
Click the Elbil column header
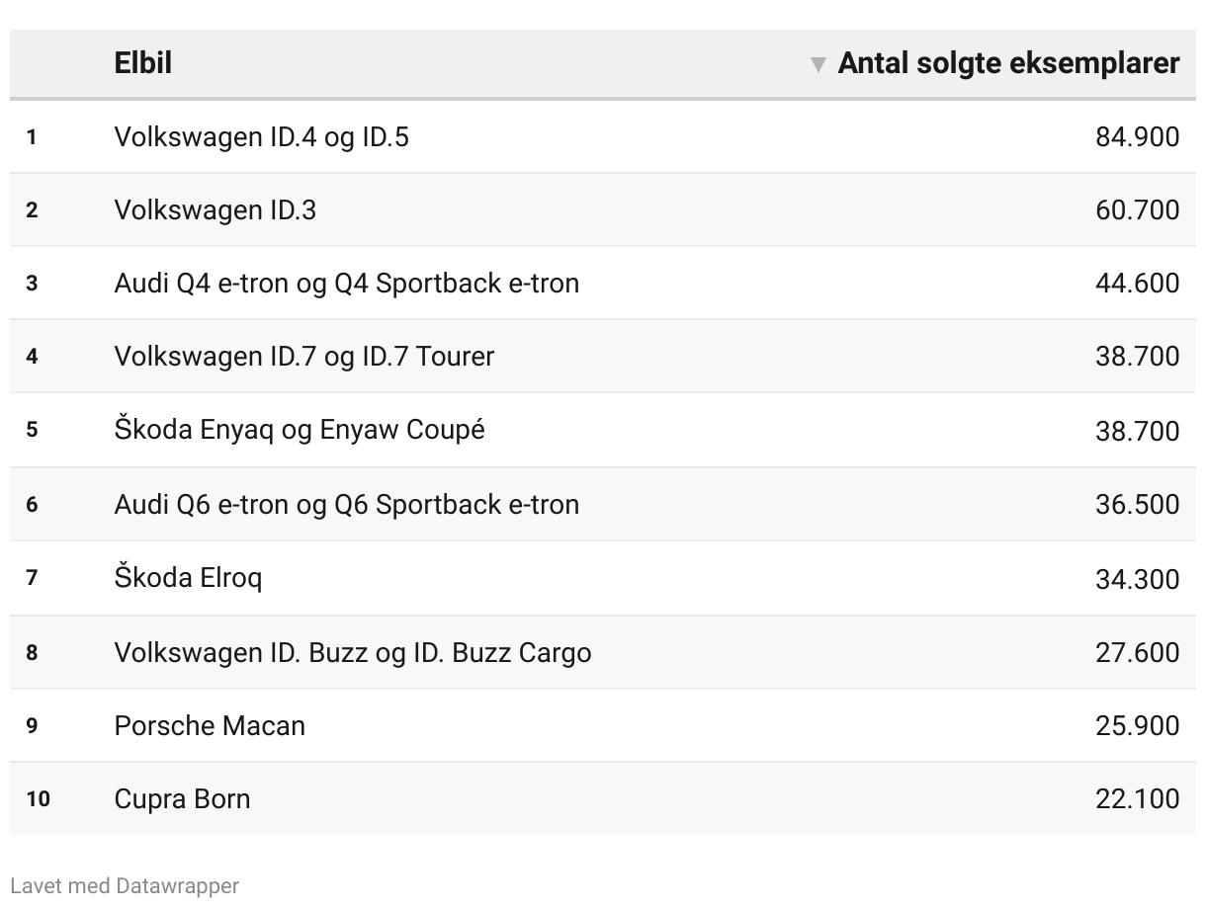pyautogui.click(x=143, y=63)
